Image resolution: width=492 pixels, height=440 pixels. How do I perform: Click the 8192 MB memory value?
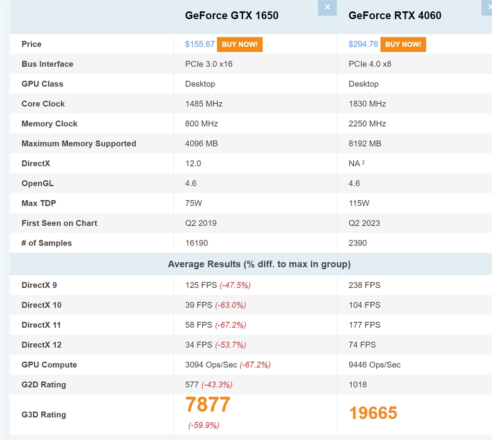[365, 144]
